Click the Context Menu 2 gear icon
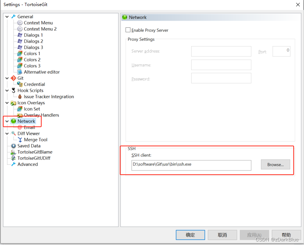 (x=20, y=29)
